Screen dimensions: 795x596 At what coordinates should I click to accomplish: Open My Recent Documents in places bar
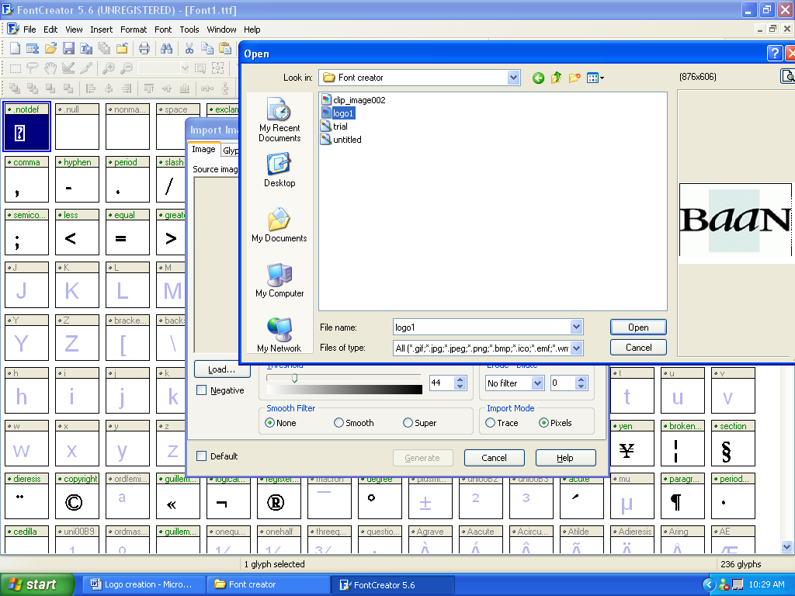[x=279, y=120]
